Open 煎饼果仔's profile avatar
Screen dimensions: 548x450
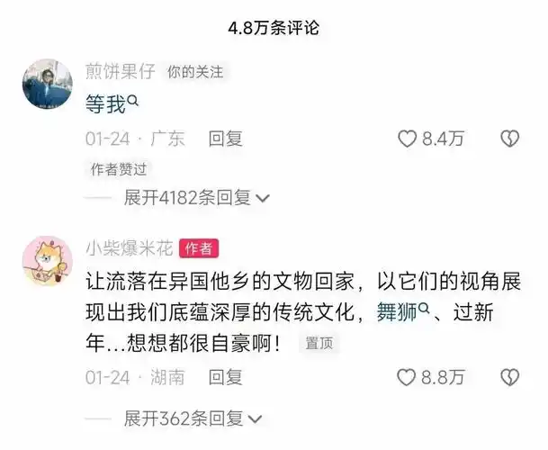tap(48, 84)
